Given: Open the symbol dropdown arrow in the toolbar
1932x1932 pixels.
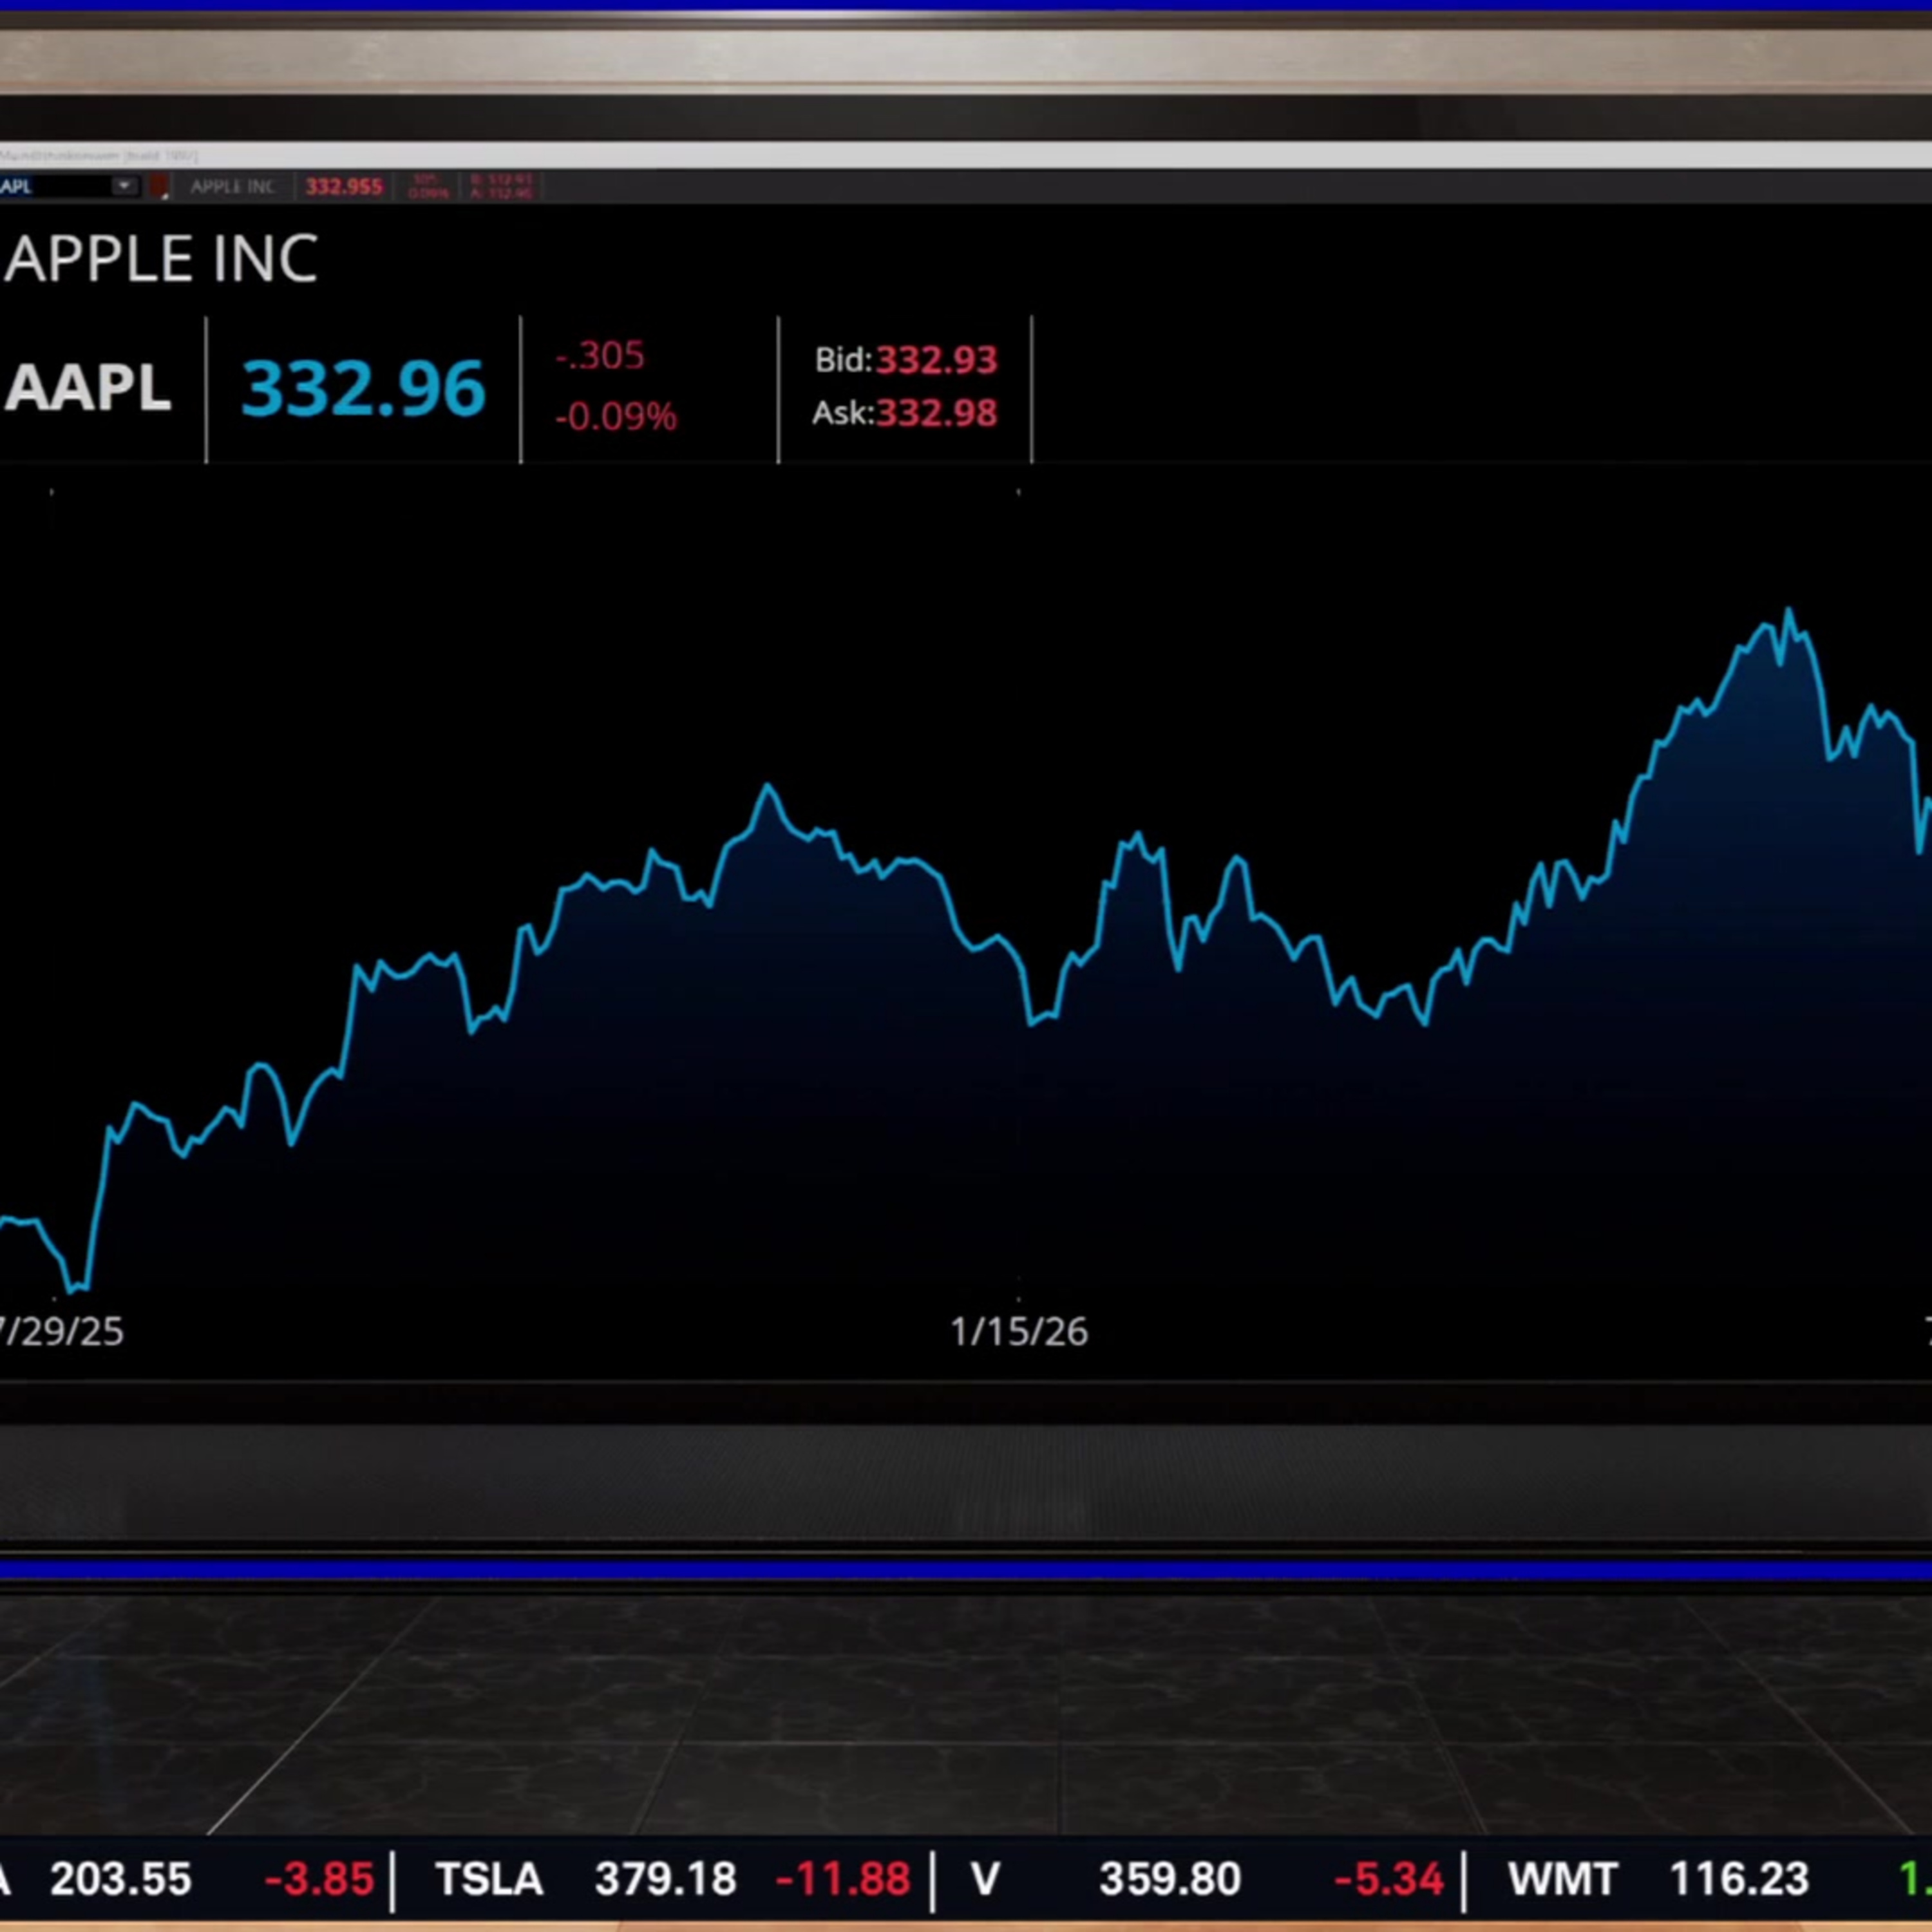Looking at the screenshot, I should click(124, 186).
